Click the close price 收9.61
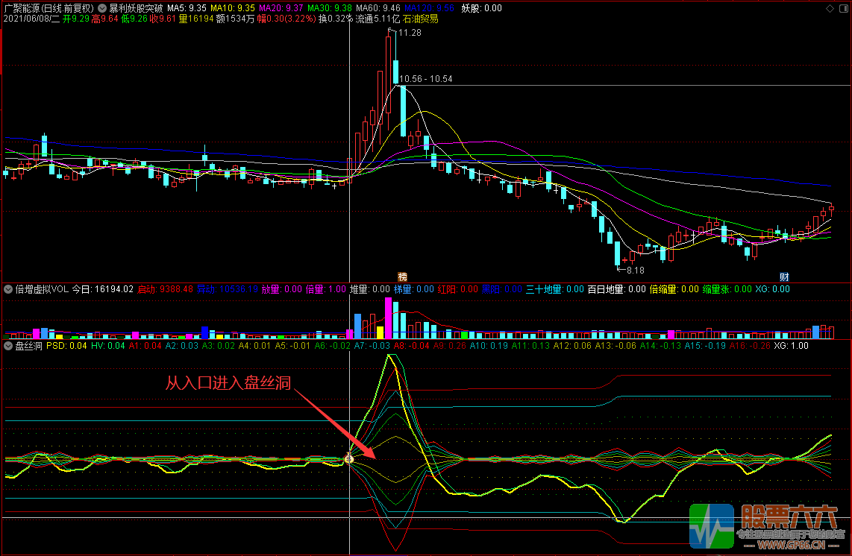The width and height of the screenshot is (852, 556). click(163, 19)
